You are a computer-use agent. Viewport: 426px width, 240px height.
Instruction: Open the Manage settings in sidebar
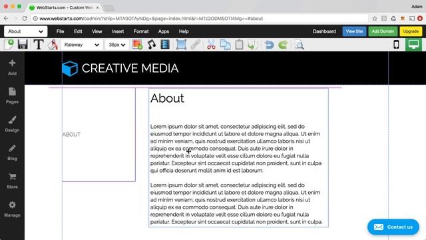(x=12, y=209)
